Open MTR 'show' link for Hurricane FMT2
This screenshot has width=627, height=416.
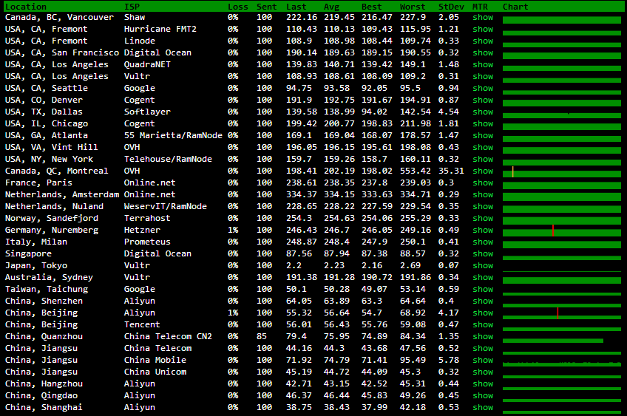click(x=483, y=29)
